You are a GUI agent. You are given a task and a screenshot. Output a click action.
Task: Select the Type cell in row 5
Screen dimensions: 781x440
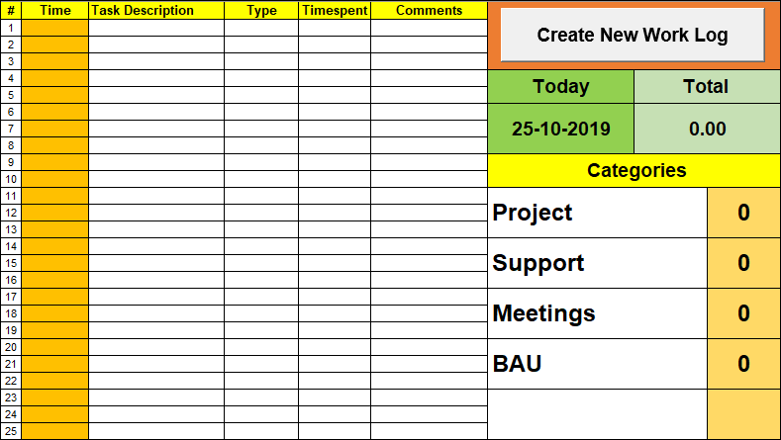pyautogui.click(x=261, y=95)
